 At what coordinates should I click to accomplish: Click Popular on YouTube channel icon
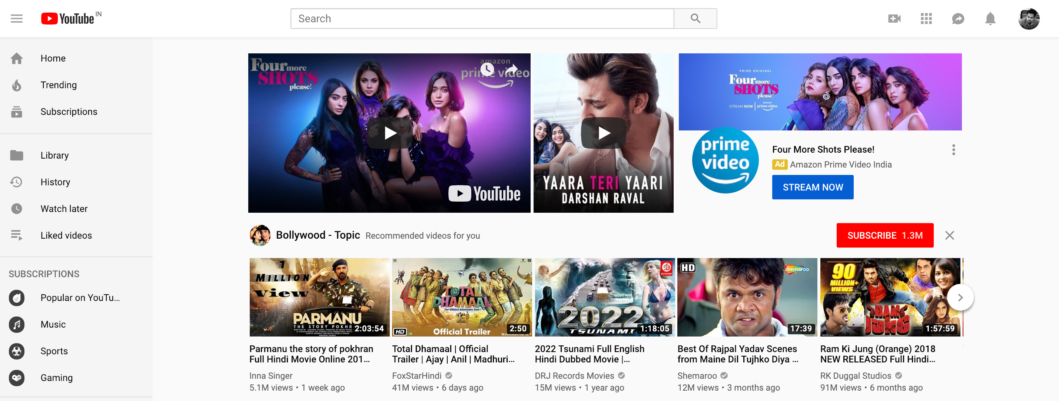click(16, 298)
